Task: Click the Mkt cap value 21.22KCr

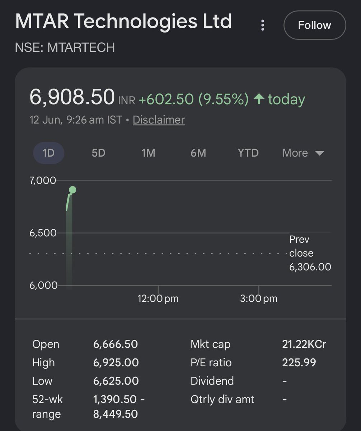Action: 304,344
